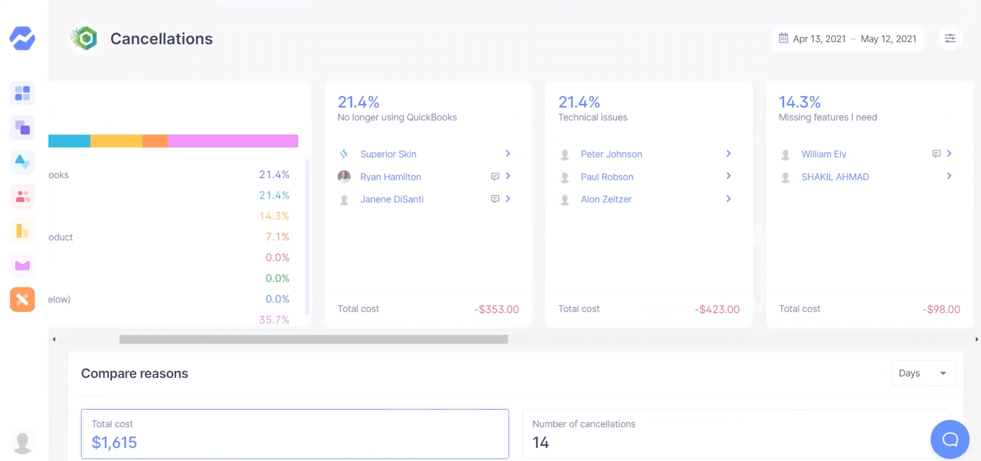Click the pink segment of the reasons bar
This screenshot has height=461, width=981.
(233, 141)
